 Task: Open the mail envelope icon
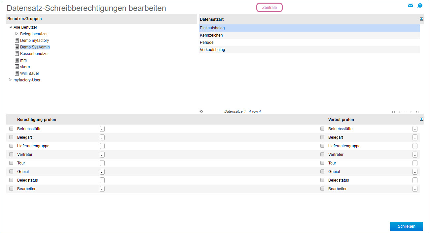410,5
